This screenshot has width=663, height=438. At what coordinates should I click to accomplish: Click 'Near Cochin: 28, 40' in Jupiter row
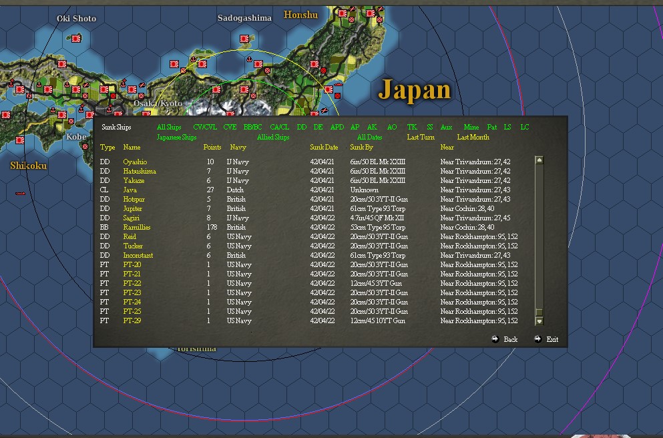coord(467,208)
